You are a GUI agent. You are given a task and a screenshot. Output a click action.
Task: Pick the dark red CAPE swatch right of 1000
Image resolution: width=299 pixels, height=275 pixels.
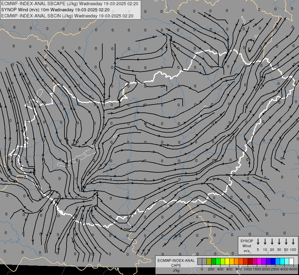(x=250, y=261)
